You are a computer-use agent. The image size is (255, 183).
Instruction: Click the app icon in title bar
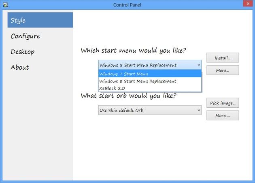coord(6,5)
